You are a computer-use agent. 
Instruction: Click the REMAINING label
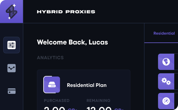click(98, 100)
